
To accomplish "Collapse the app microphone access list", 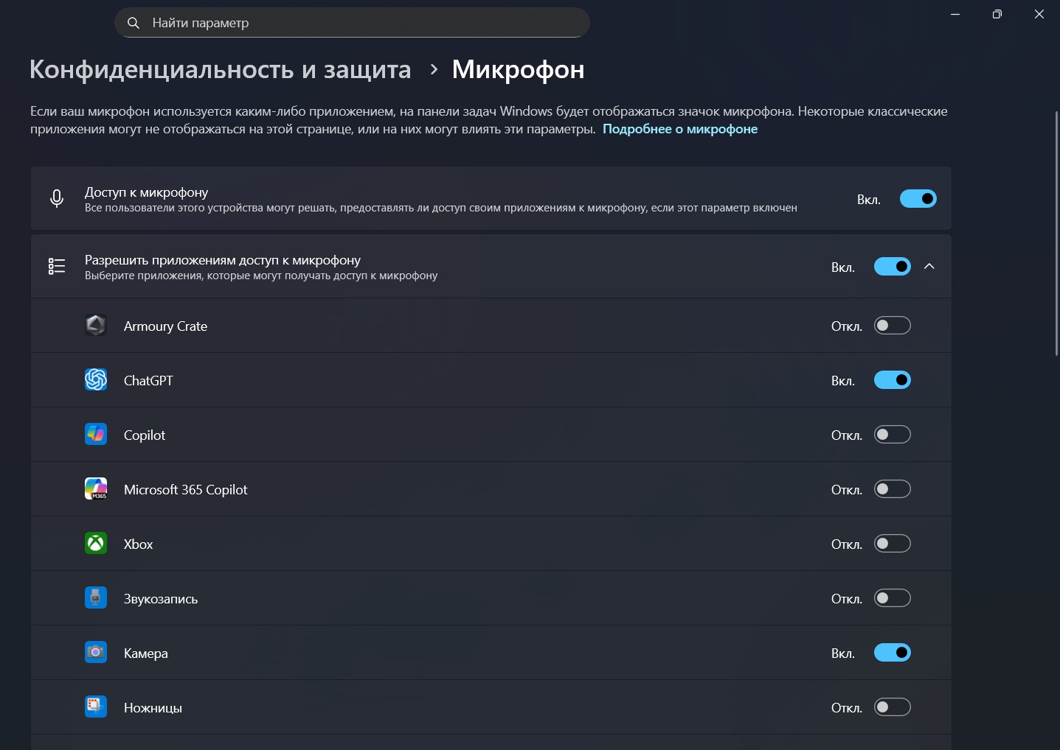I will [x=929, y=267].
